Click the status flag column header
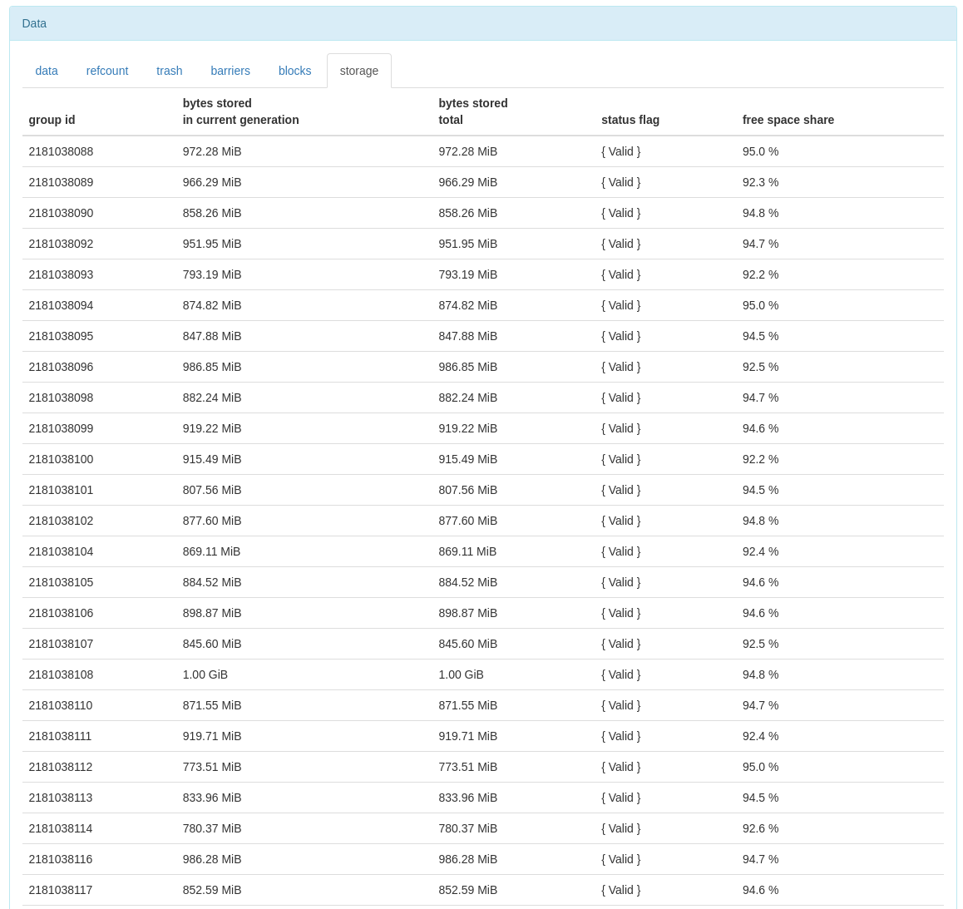Viewport: 963px width, 909px height. pos(630,120)
